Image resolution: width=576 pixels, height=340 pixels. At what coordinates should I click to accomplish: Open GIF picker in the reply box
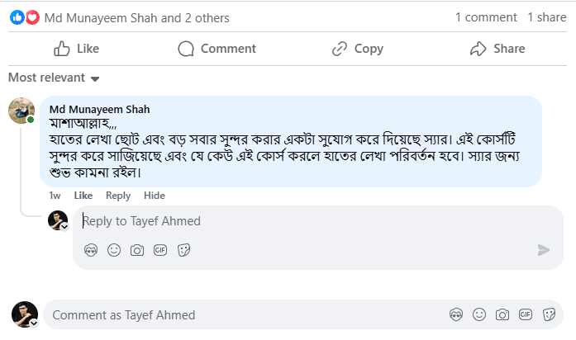click(160, 249)
